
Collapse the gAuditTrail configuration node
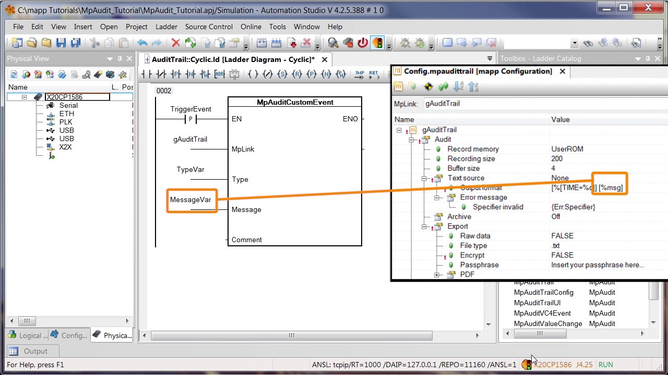tap(399, 130)
